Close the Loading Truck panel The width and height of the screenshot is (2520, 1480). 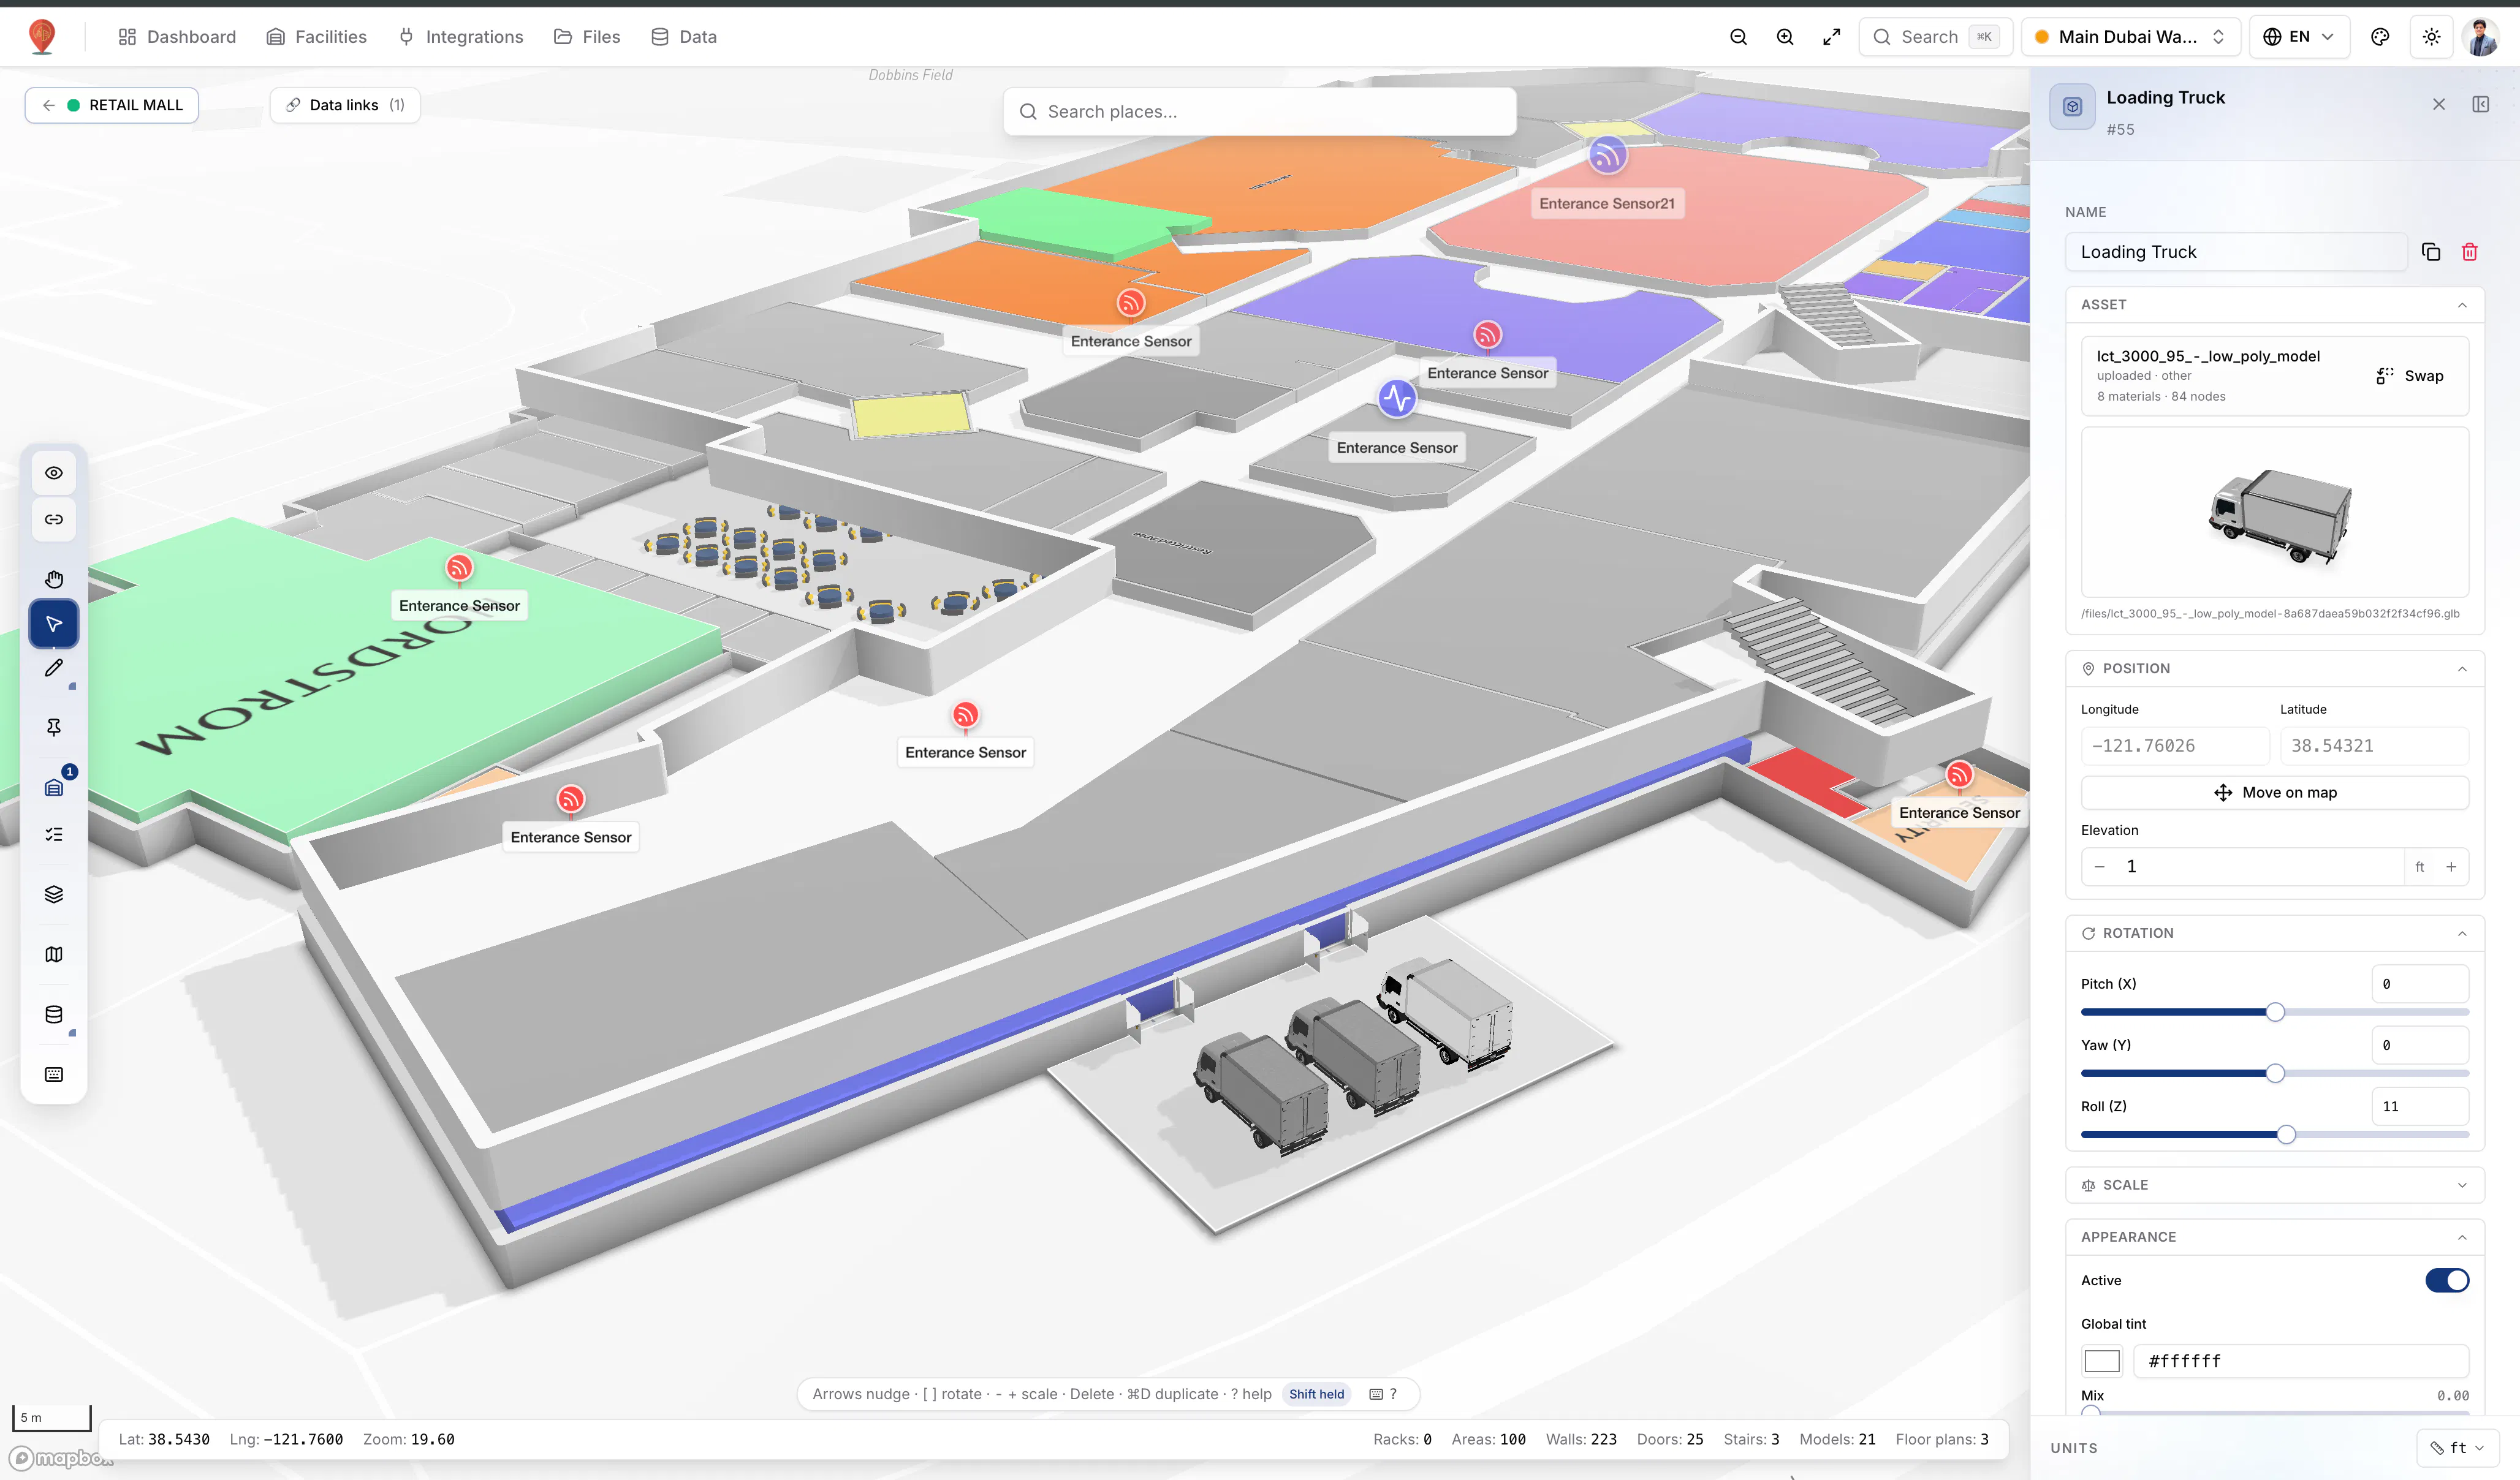tap(2439, 105)
